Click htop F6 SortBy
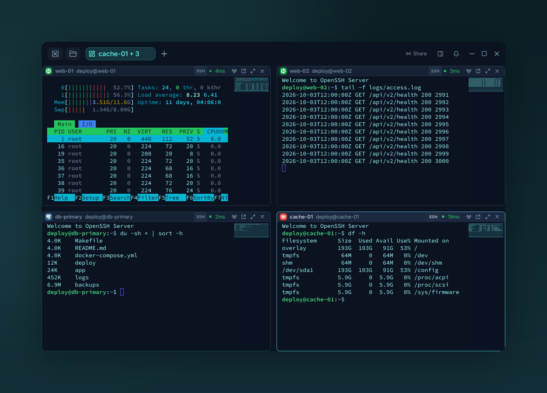 [x=200, y=198]
